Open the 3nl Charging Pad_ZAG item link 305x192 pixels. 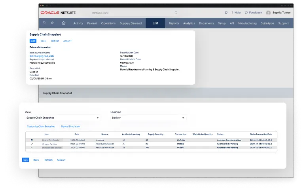point(42,56)
